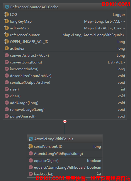Click the longKeyMap field icon
The image size is (131, 181).
tap(6, 21)
